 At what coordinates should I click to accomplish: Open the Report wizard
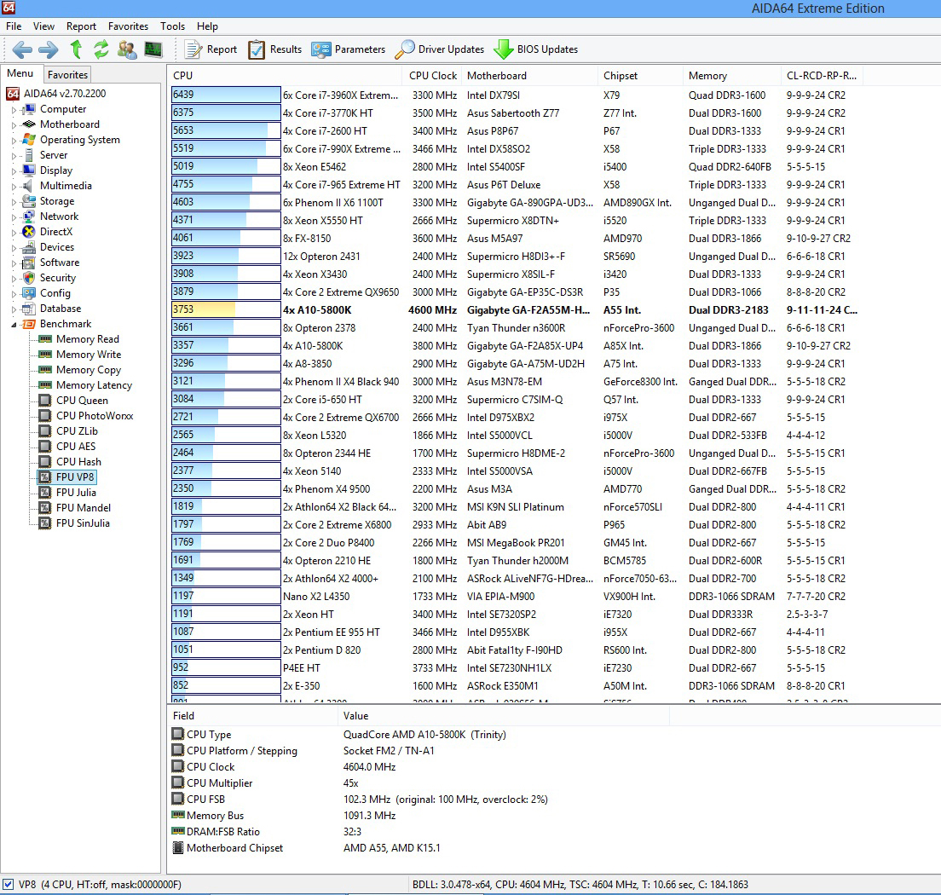(211, 49)
